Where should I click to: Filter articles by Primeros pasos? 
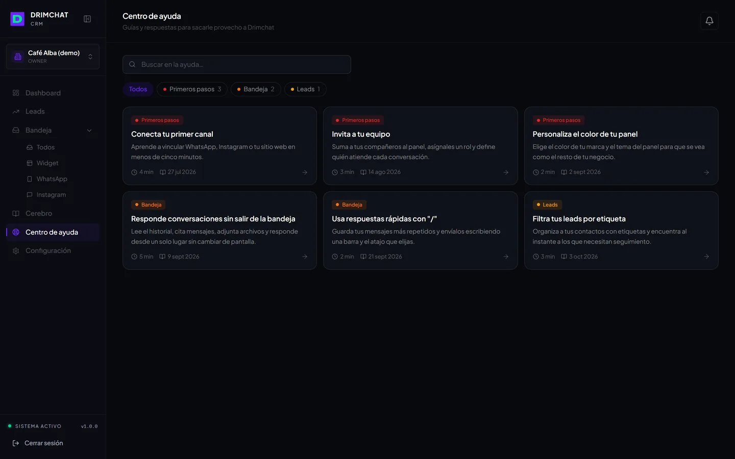click(x=192, y=89)
